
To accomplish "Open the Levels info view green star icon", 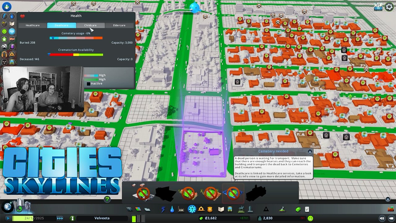I will point(4,39).
